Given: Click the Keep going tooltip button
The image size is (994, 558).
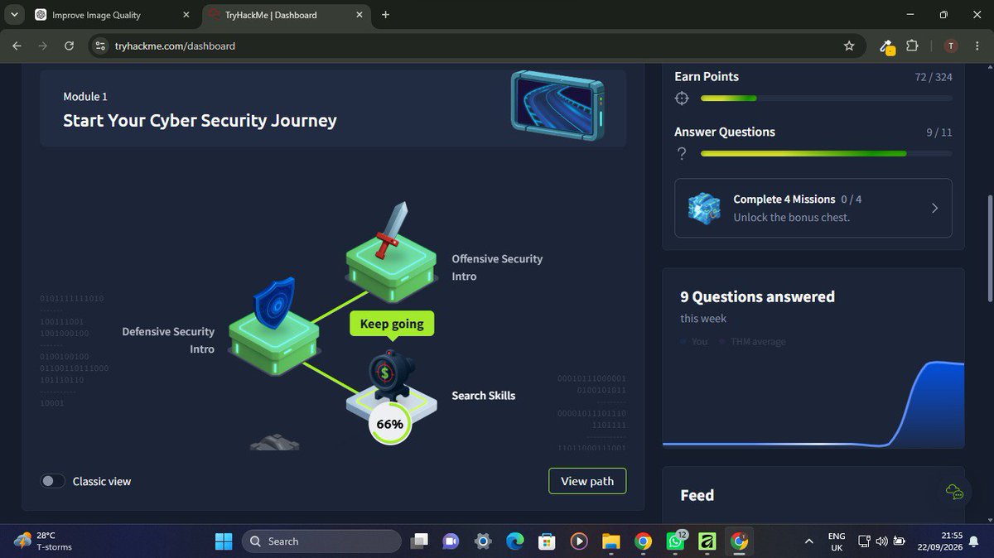Looking at the screenshot, I should tap(392, 324).
